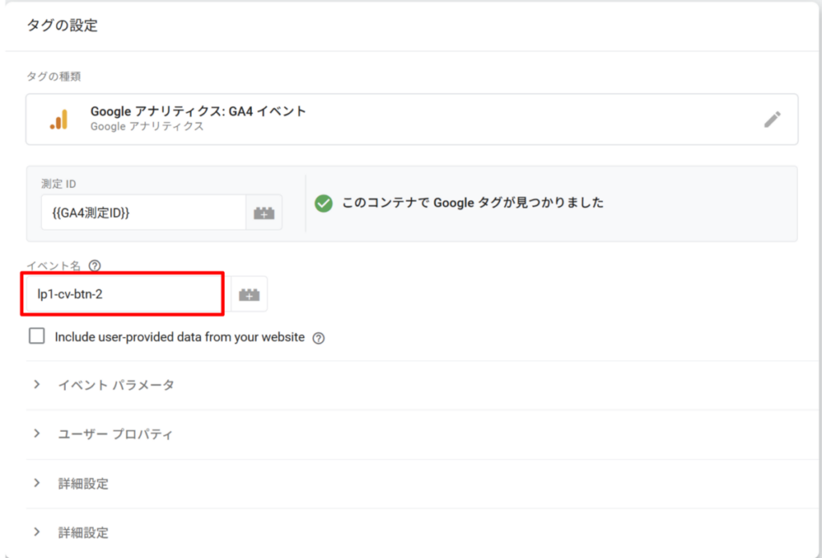Click the タグの設定 panel heading

point(63,26)
